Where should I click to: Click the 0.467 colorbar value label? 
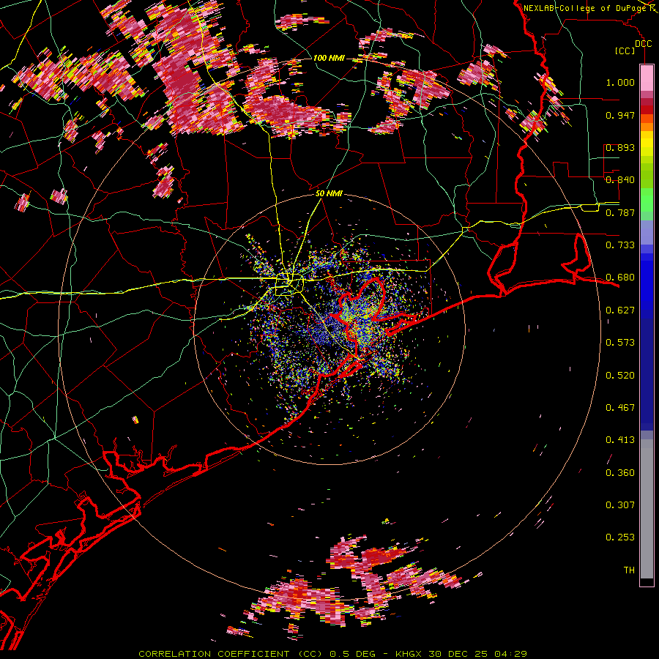click(620, 408)
